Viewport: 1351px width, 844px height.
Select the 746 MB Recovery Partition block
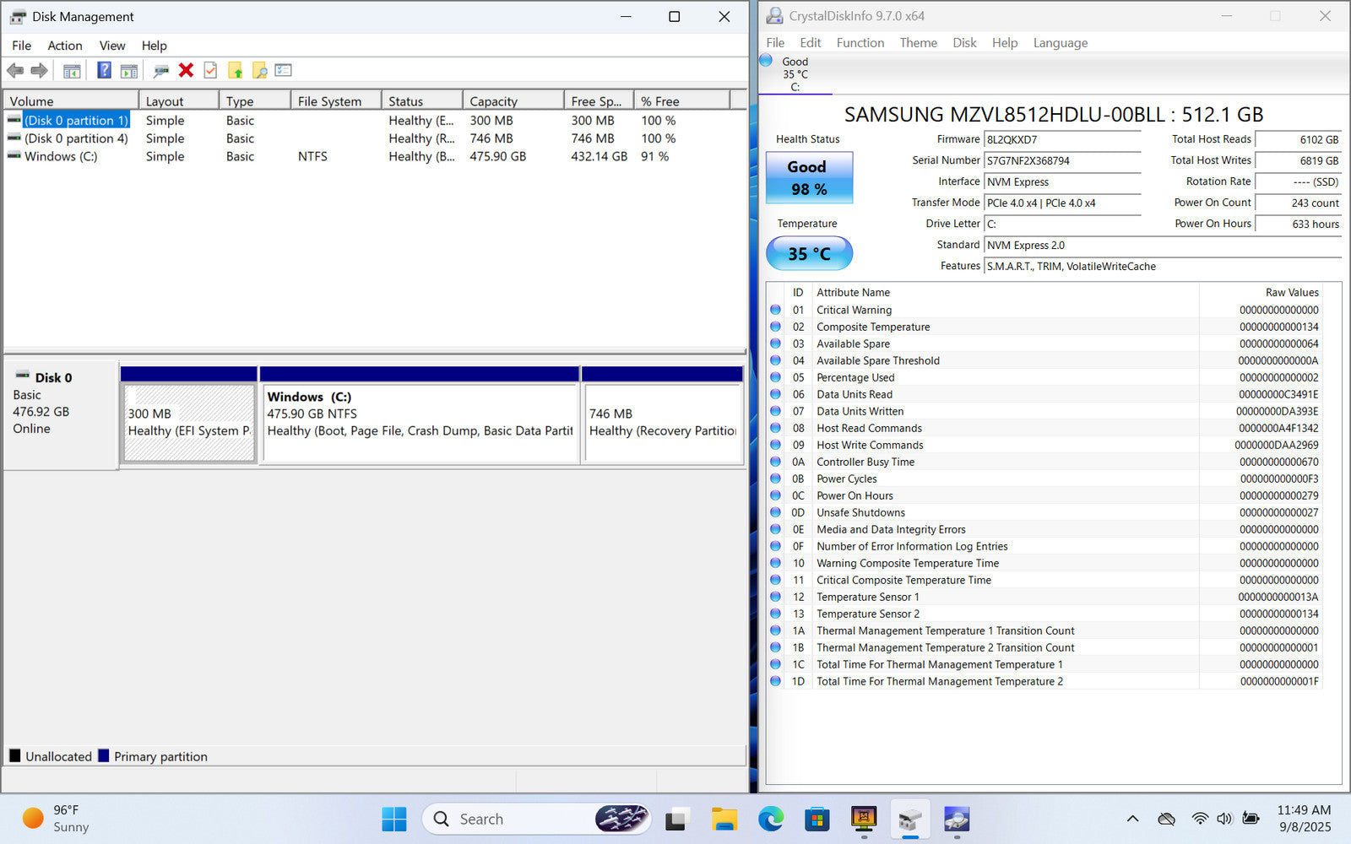tap(663, 416)
